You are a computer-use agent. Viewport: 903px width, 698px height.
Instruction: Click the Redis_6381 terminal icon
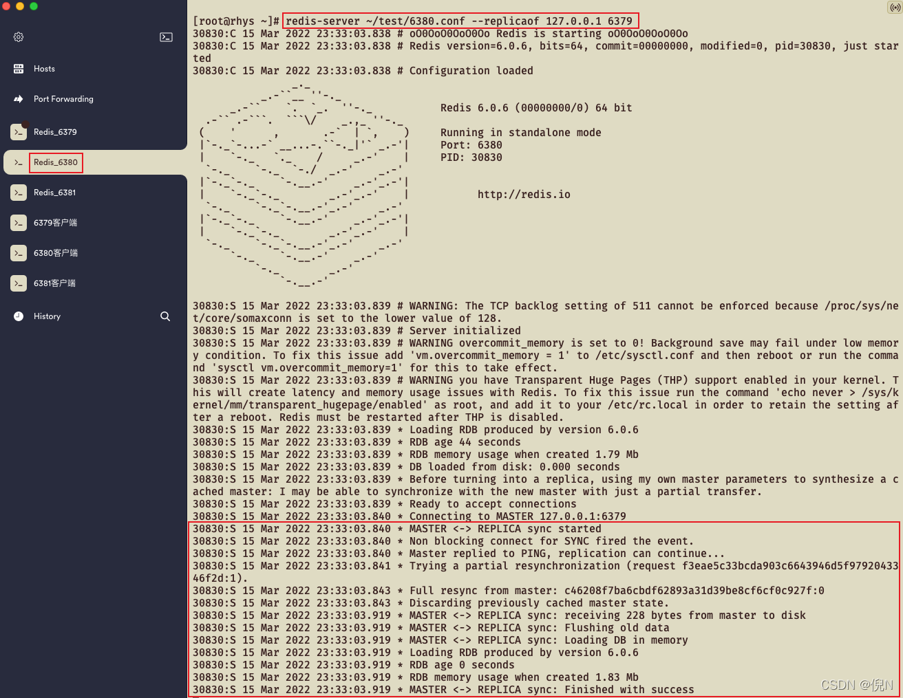[19, 193]
